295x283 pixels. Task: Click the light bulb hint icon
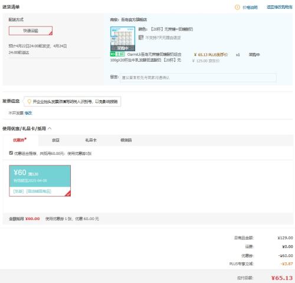pyautogui.click(x=29, y=101)
